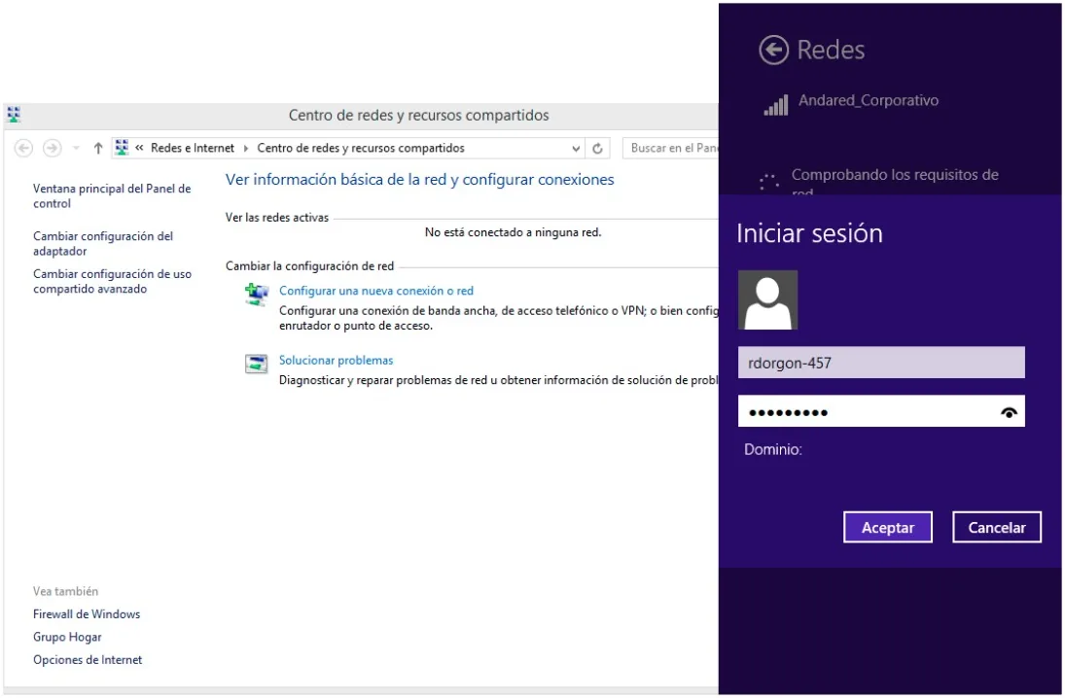The image size is (1065, 698).
Task: Click Centro de redes breadcrumb segment
Action: point(361,148)
